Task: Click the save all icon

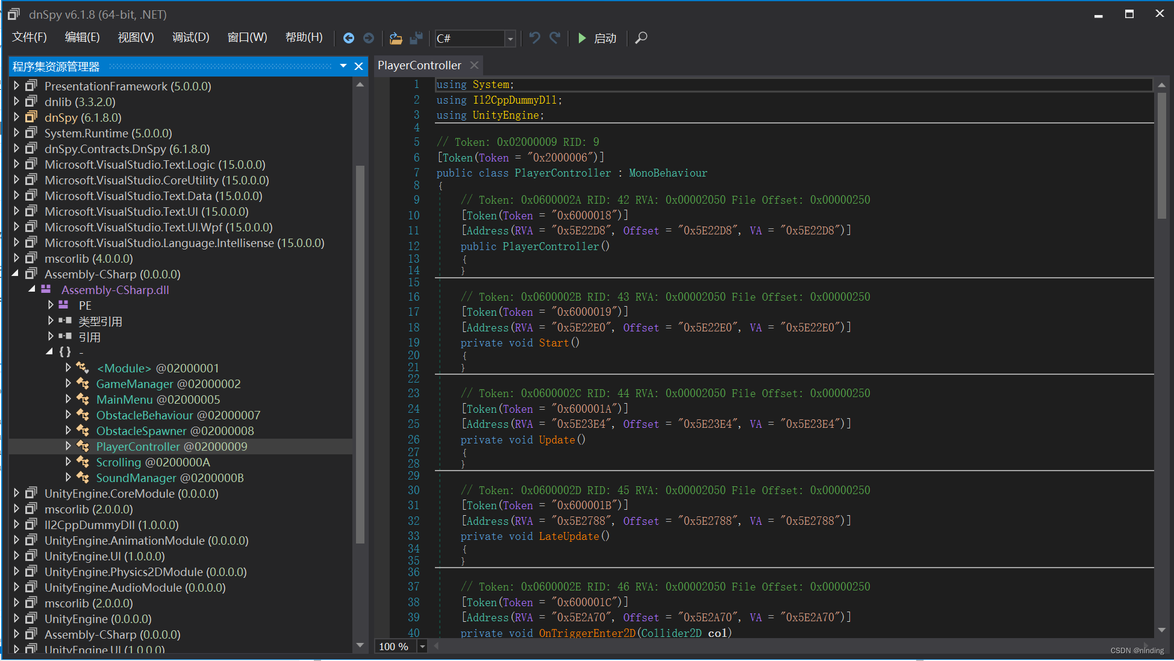Action: [x=416, y=38]
